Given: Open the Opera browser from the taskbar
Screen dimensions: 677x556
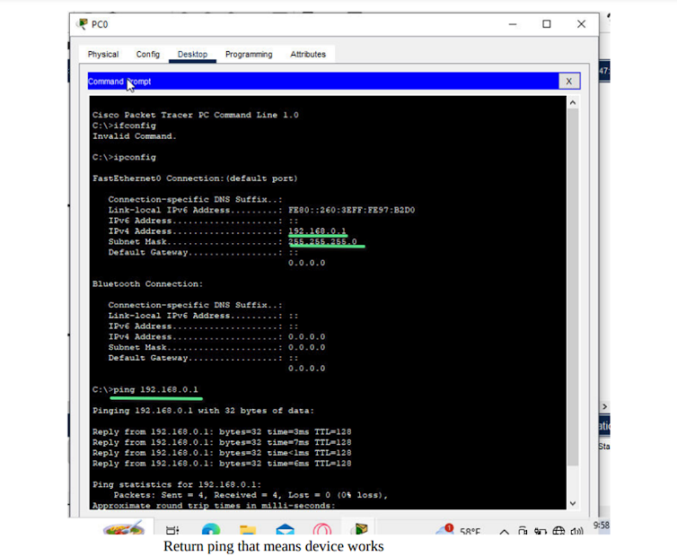Looking at the screenshot, I should click(x=322, y=529).
